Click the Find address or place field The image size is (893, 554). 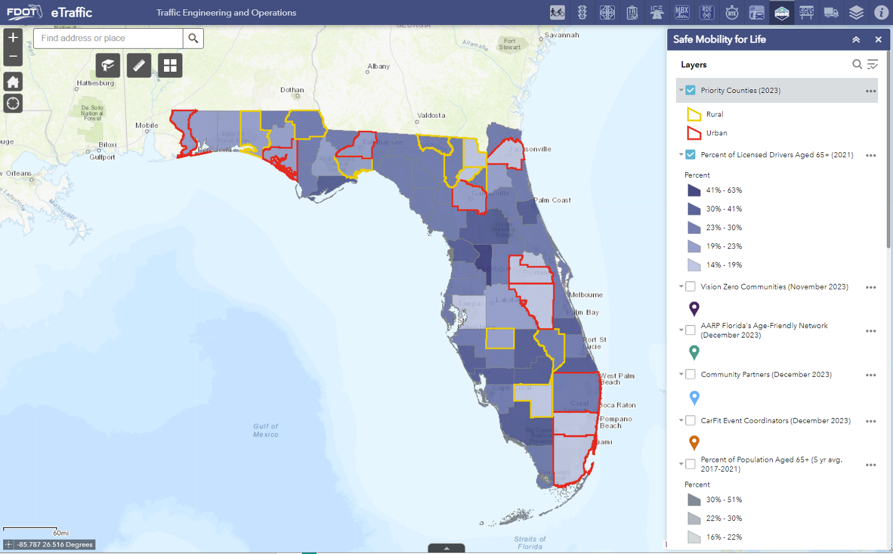pos(108,39)
